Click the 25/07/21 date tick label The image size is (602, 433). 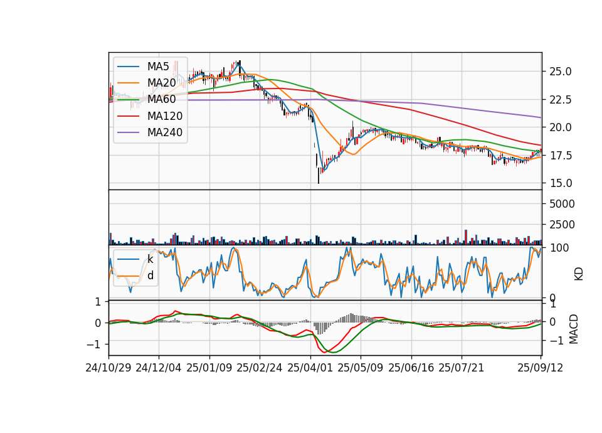tap(462, 368)
